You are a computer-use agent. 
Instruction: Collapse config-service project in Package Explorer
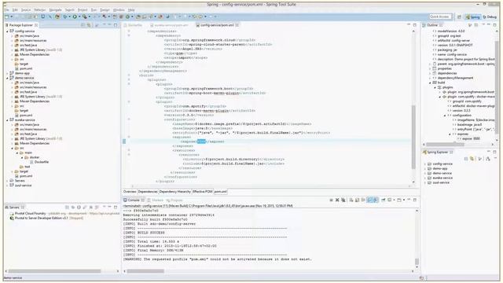7,31
